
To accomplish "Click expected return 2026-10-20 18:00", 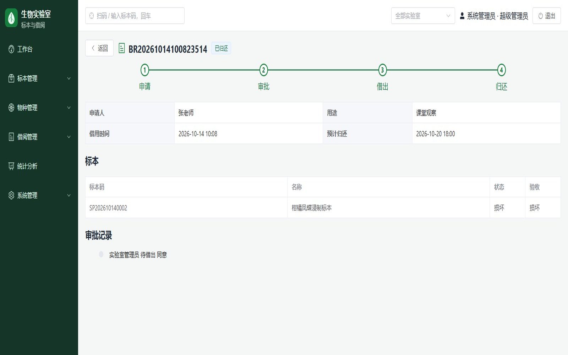I will [435, 134].
